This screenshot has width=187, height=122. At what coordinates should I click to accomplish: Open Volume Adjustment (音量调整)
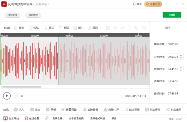click(x=69, y=109)
